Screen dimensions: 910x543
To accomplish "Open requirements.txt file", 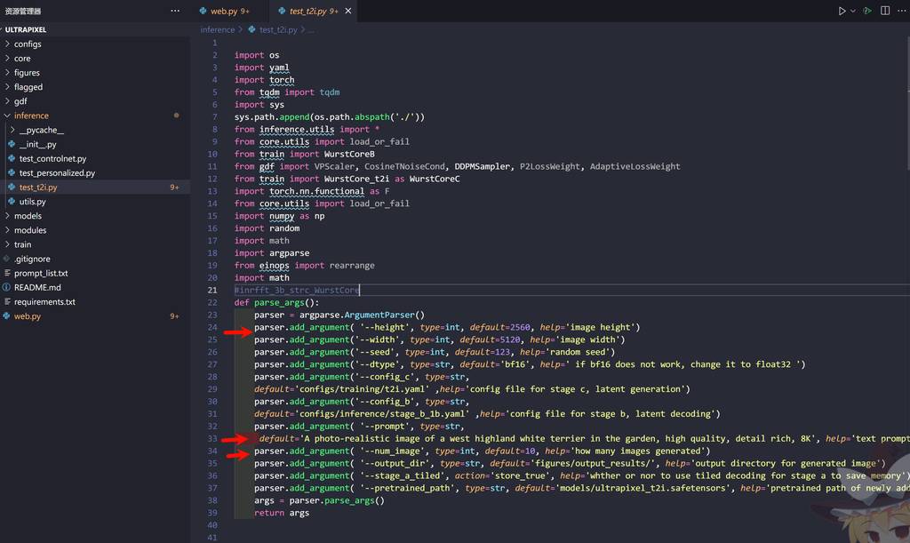I will point(44,302).
